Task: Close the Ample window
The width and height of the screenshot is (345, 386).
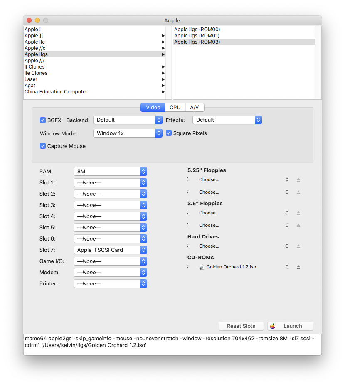Action: tap(29, 20)
